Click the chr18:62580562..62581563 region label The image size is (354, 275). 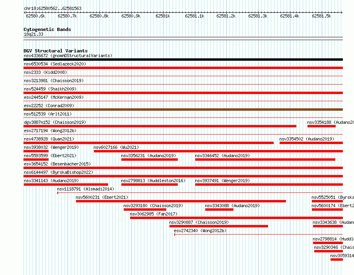tap(53, 9)
